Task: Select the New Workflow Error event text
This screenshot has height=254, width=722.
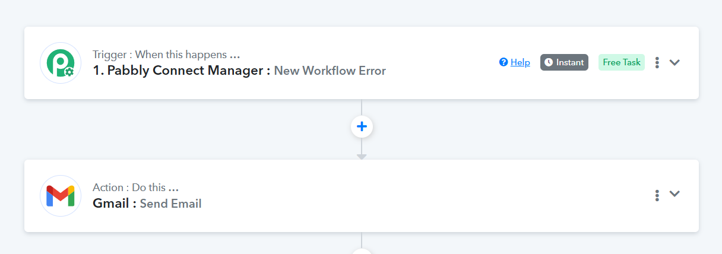Action: click(330, 71)
